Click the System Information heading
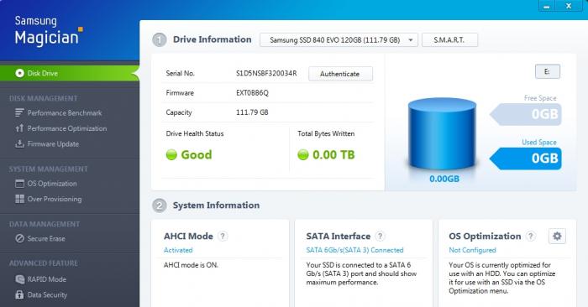This screenshot has height=307, width=588. (216, 206)
